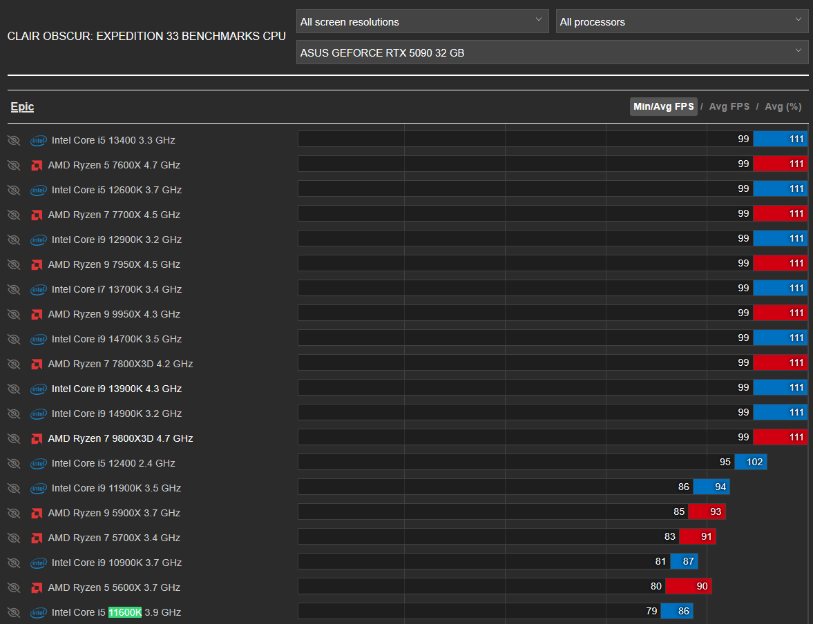The image size is (813, 624).
Task: Click the Intel Core i9 10900K 3.7 GHz label
Action: (x=117, y=563)
